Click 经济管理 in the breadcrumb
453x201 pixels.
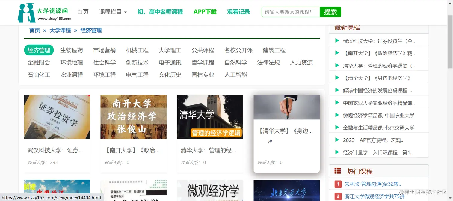tap(91, 30)
